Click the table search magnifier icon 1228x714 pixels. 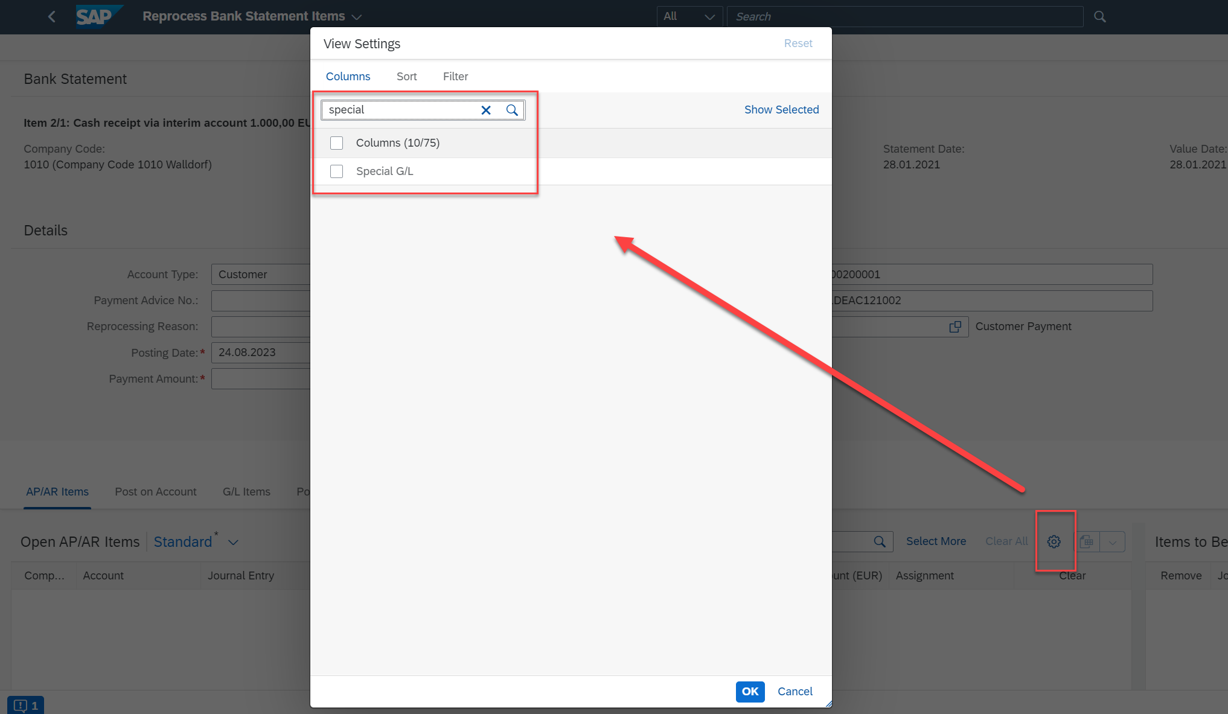click(880, 542)
